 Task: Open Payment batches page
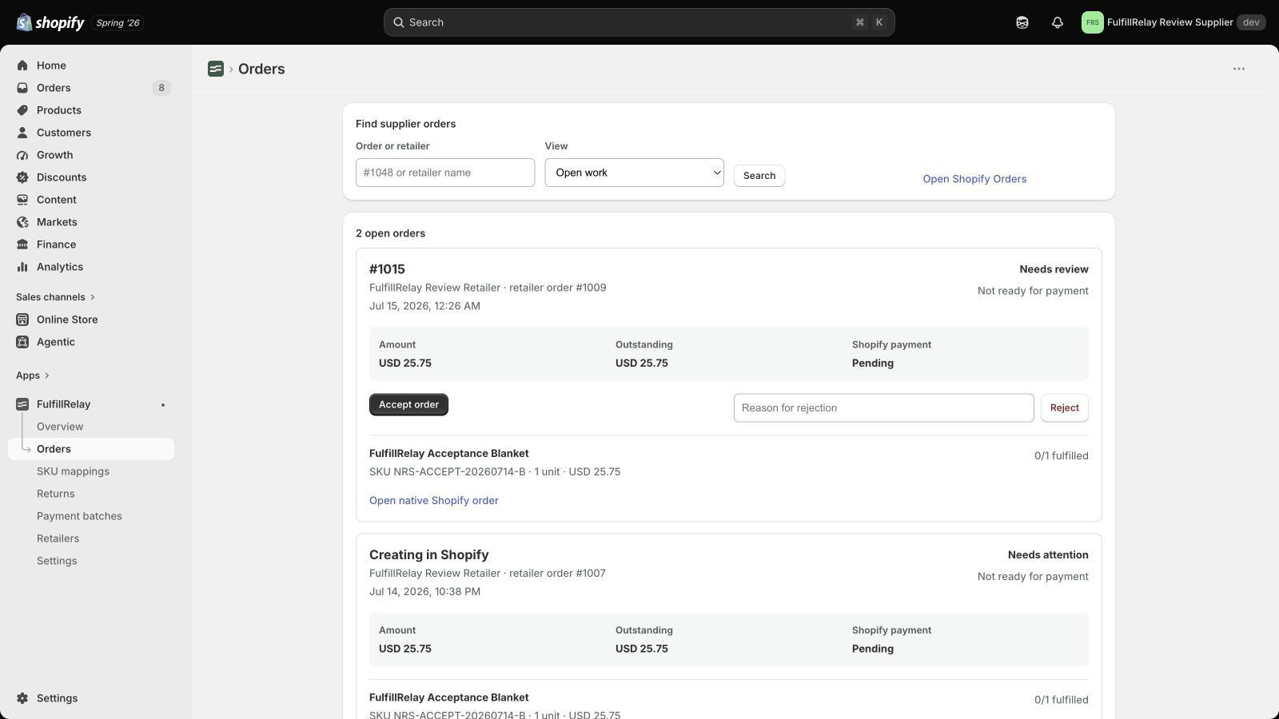79,516
